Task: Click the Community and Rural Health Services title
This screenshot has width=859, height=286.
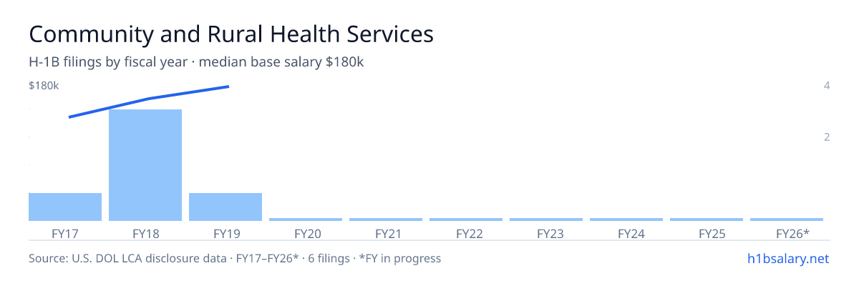Action: tap(231, 34)
